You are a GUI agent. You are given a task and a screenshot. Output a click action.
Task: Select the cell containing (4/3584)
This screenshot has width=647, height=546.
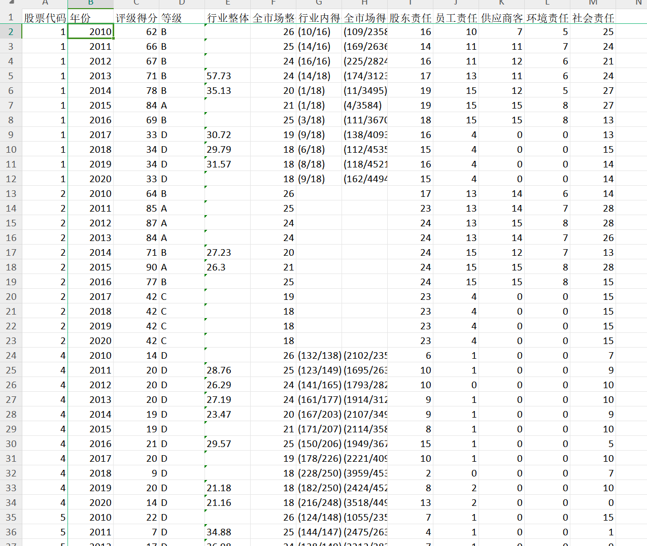click(364, 105)
